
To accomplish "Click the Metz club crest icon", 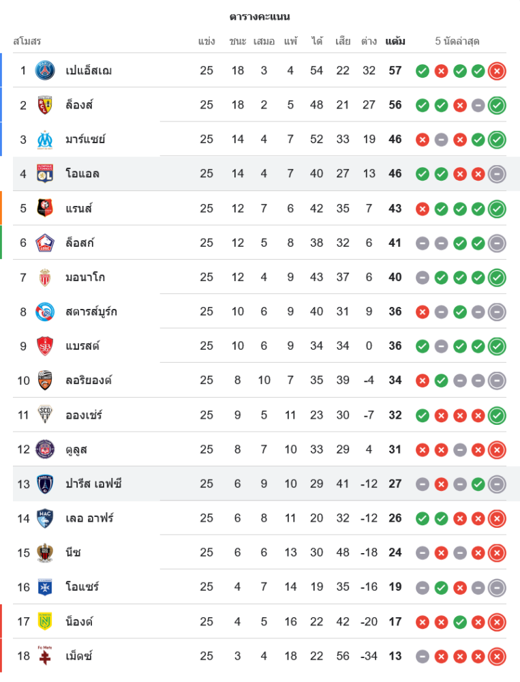I will point(45,655).
